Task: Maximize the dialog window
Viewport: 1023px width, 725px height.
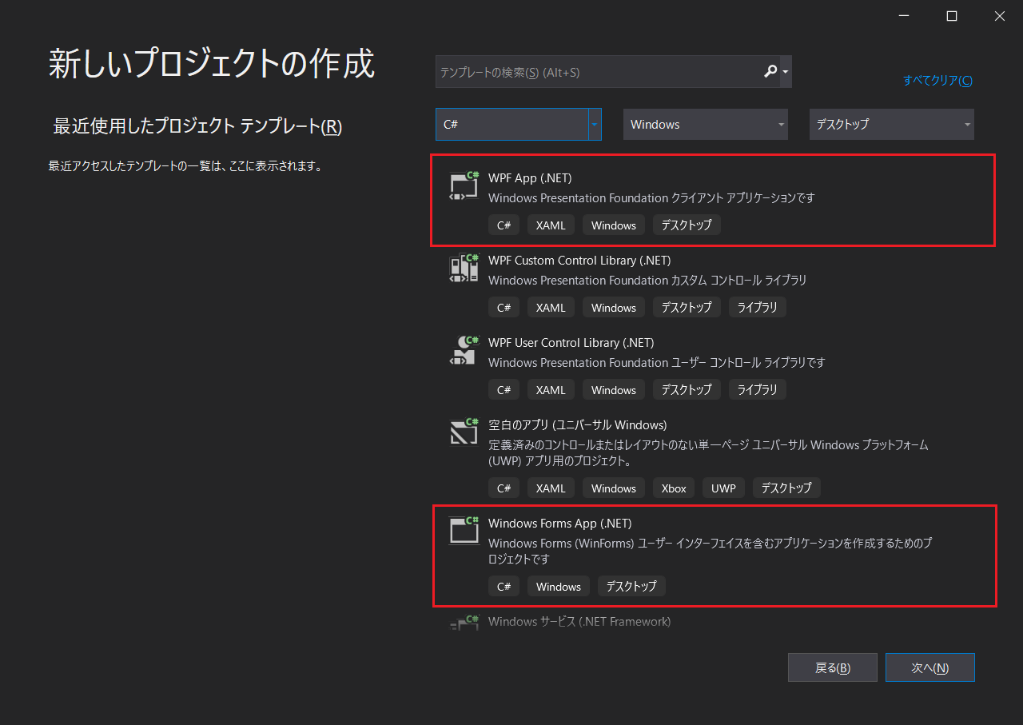Action: coord(951,16)
